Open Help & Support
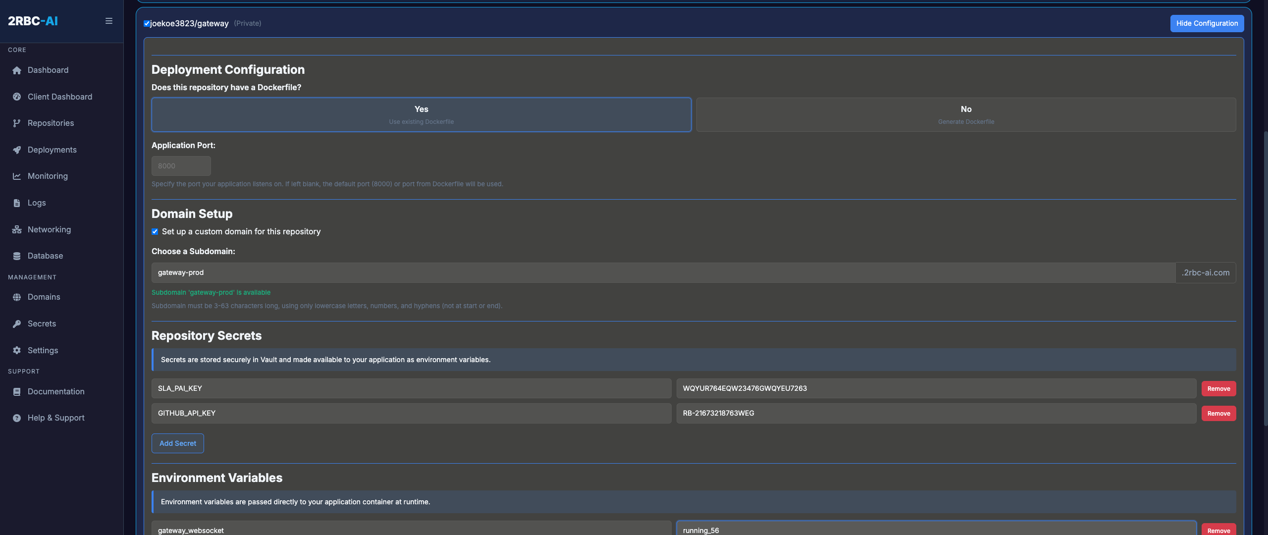This screenshot has width=1268, height=535. tap(55, 418)
